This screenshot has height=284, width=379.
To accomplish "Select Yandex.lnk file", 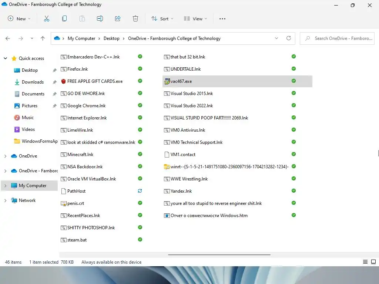I will [181, 191].
